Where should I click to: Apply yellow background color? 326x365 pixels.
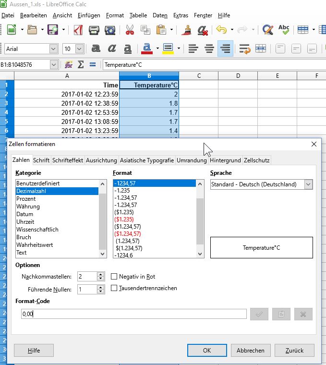pyautogui.click(x=168, y=49)
